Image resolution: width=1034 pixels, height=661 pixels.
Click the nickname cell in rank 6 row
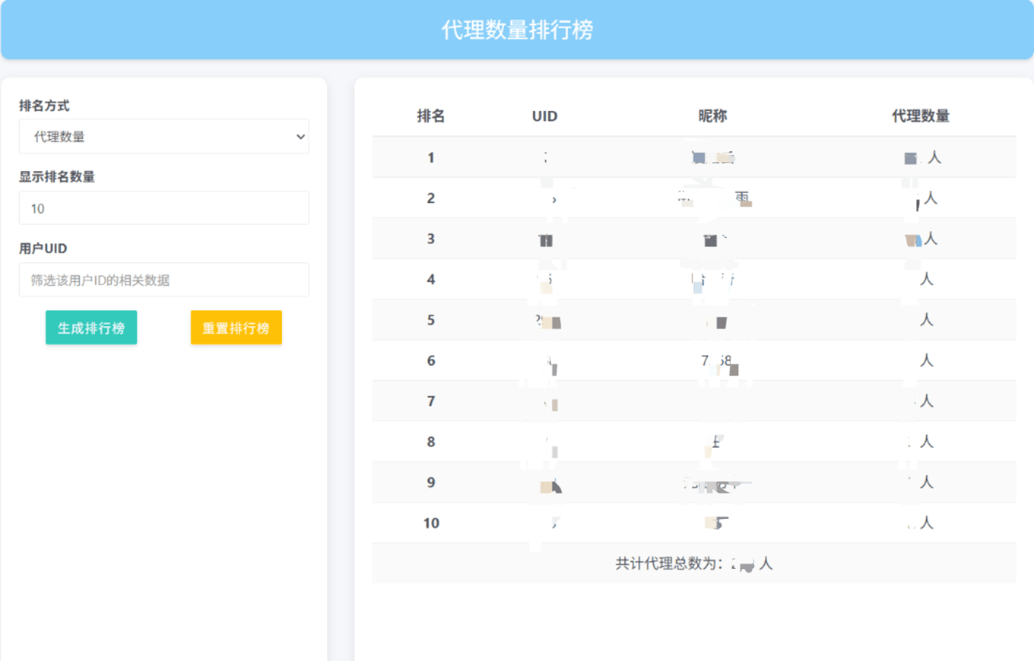(716, 361)
